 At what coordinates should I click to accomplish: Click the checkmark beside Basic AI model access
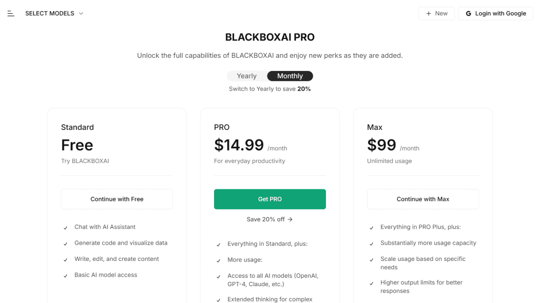click(x=65, y=275)
